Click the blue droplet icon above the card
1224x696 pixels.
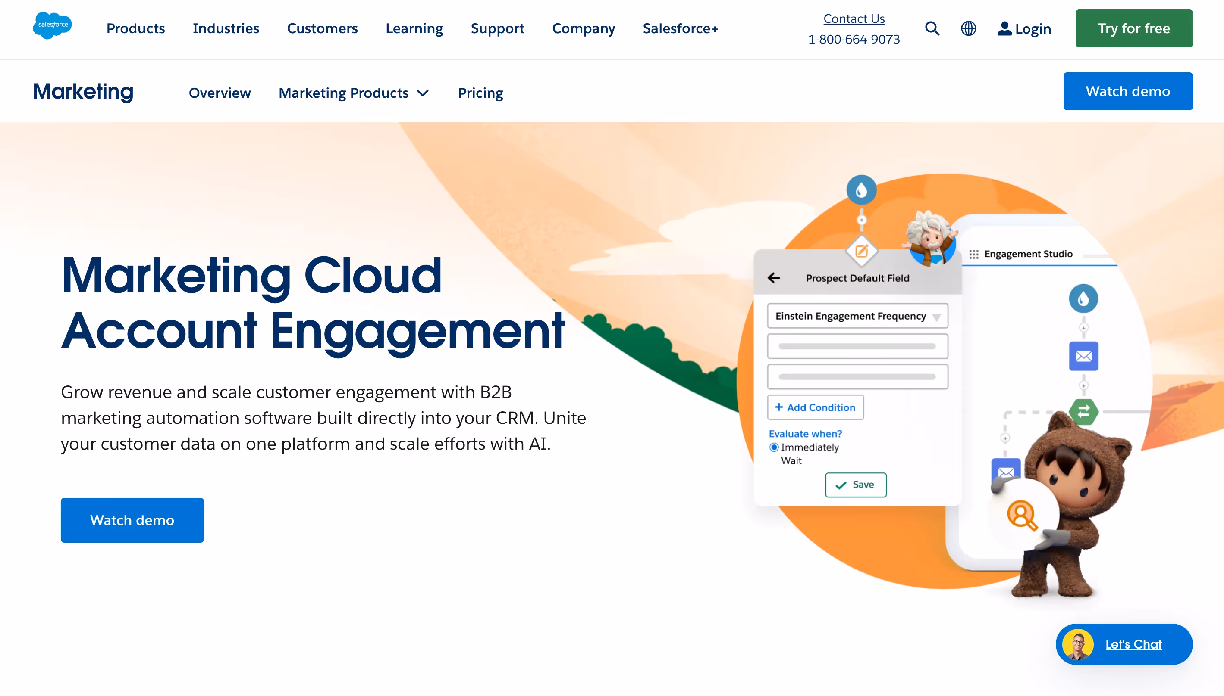tap(861, 190)
